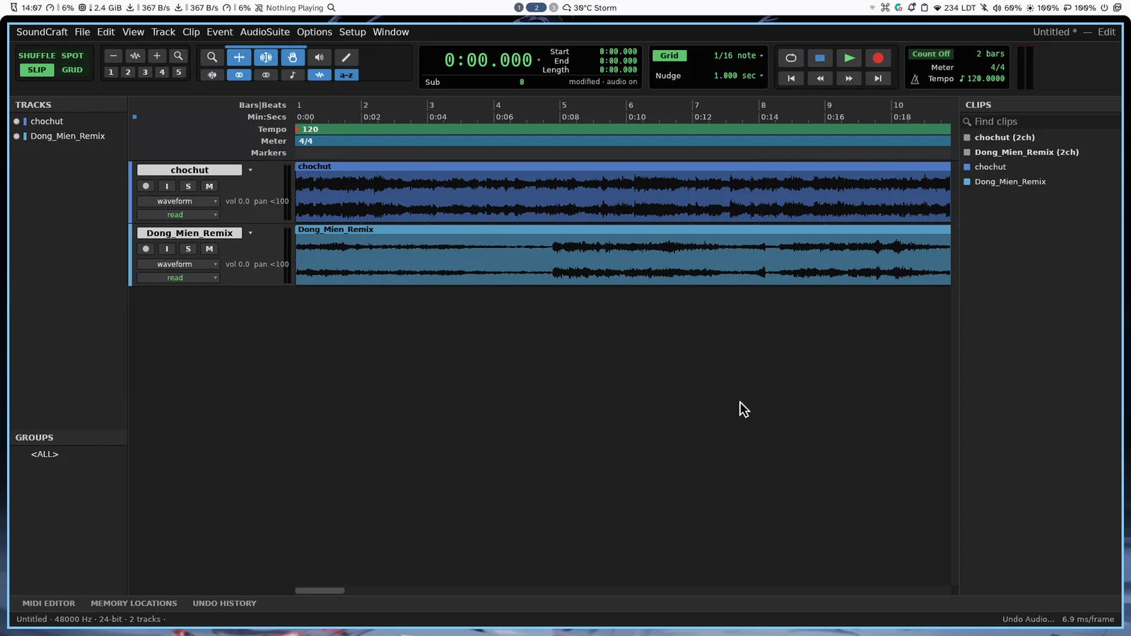This screenshot has width=1131, height=636.
Task: Select the Trim tool with crossed arrows
Action: point(239,57)
